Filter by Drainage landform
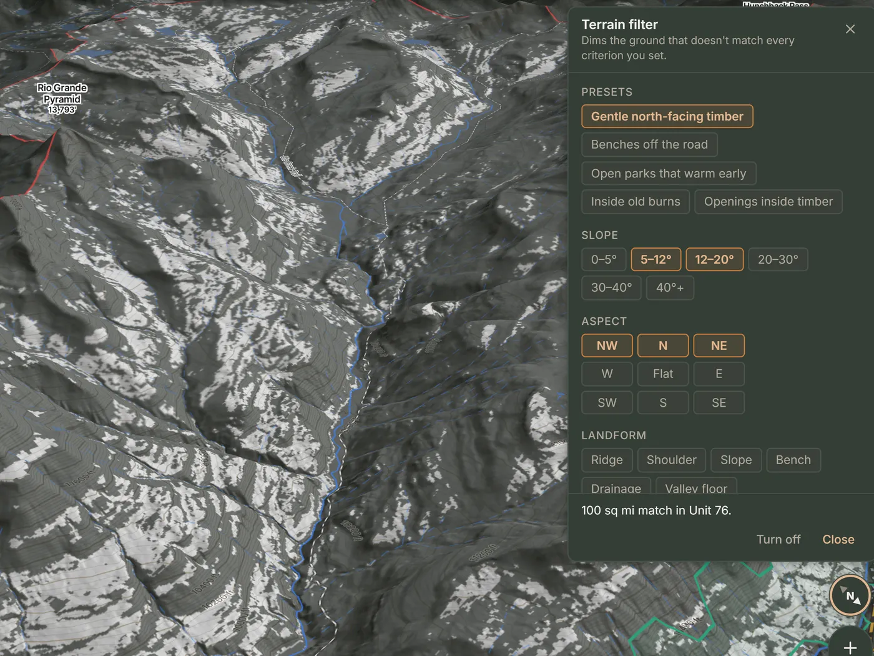The width and height of the screenshot is (874, 656). 616,485
